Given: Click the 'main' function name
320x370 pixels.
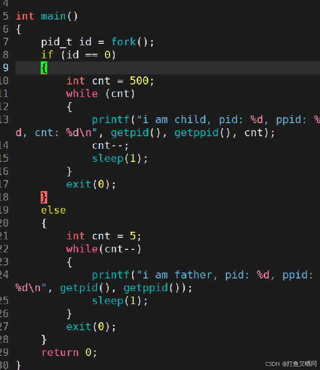Looking at the screenshot, I should point(53,16).
